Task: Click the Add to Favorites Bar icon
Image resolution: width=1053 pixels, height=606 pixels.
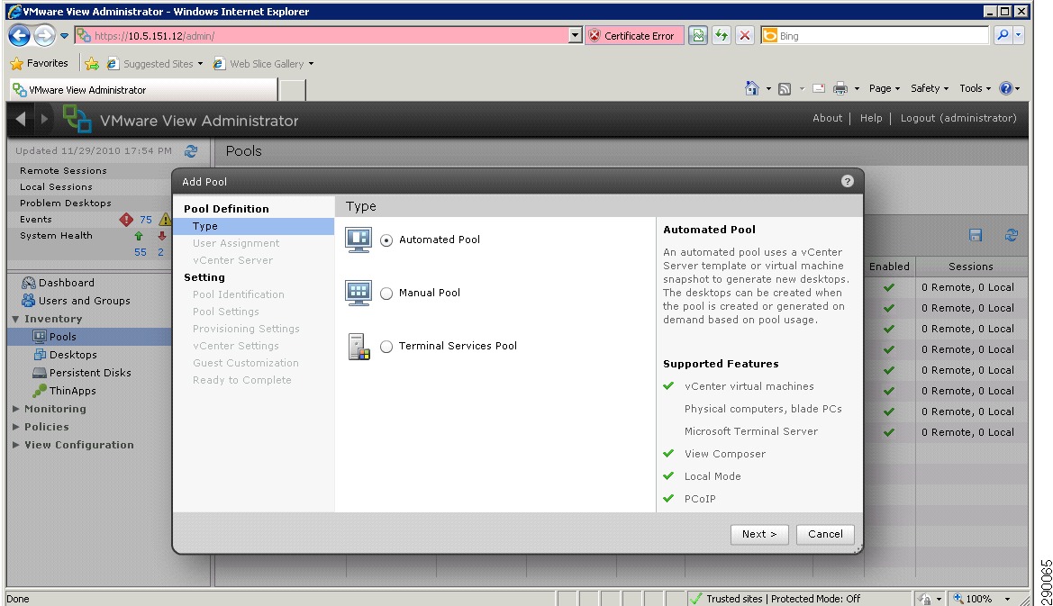Action: [92, 64]
